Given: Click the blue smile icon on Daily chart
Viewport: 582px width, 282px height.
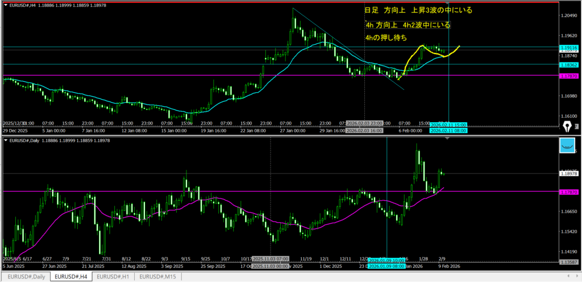Looking at the screenshot, I should coord(567,146).
